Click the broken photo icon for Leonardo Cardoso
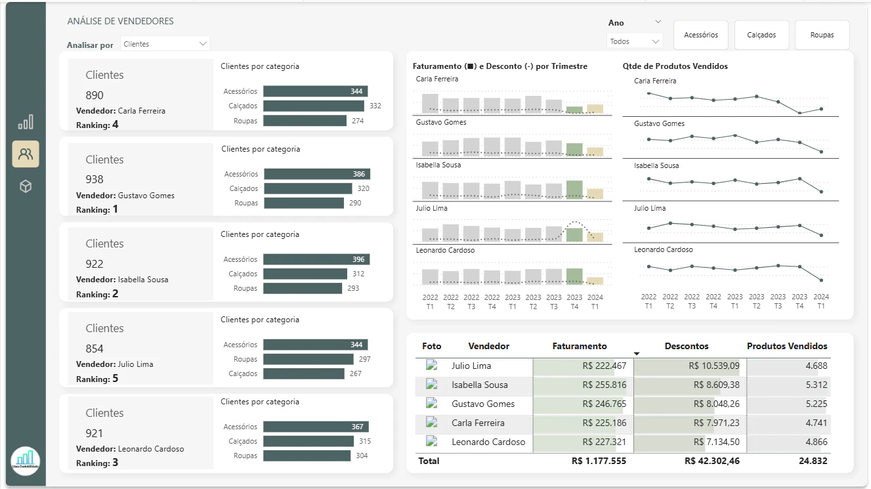 (432, 442)
